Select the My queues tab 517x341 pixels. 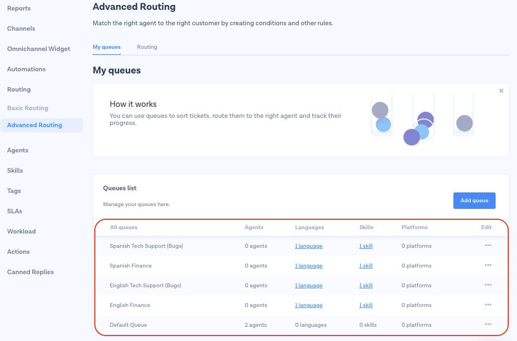(106, 47)
